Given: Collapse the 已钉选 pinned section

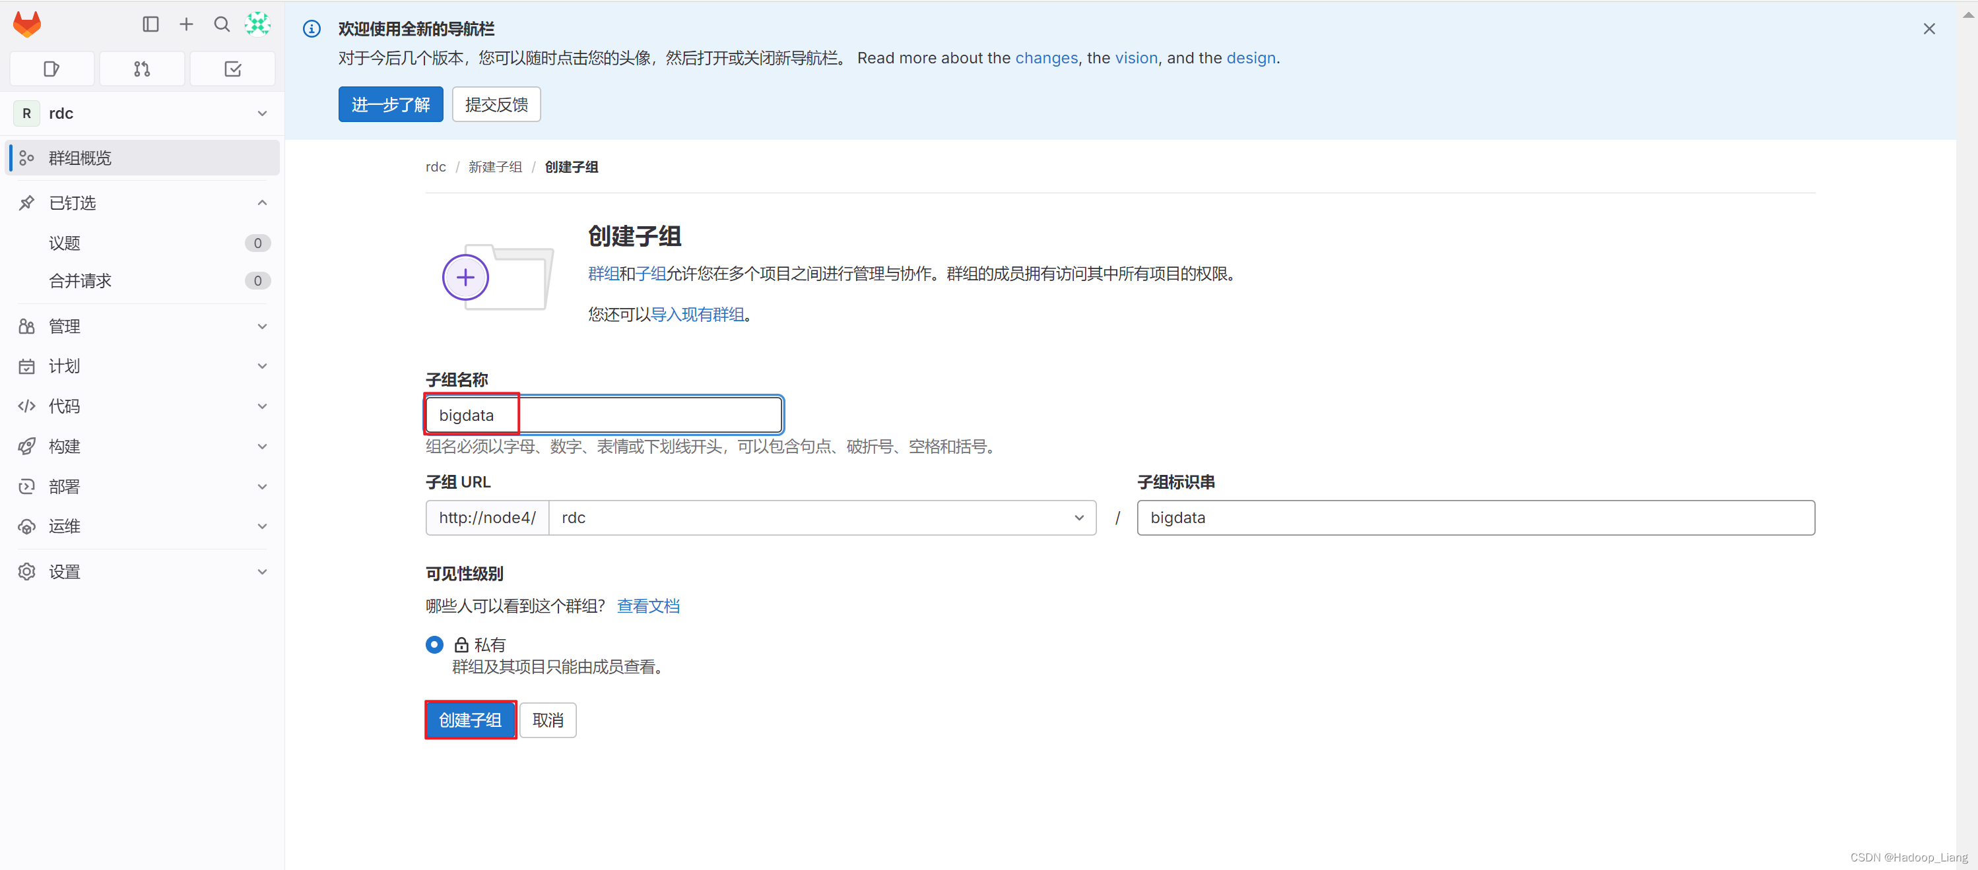Looking at the screenshot, I should pyautogui.click(x=262, y=203).
